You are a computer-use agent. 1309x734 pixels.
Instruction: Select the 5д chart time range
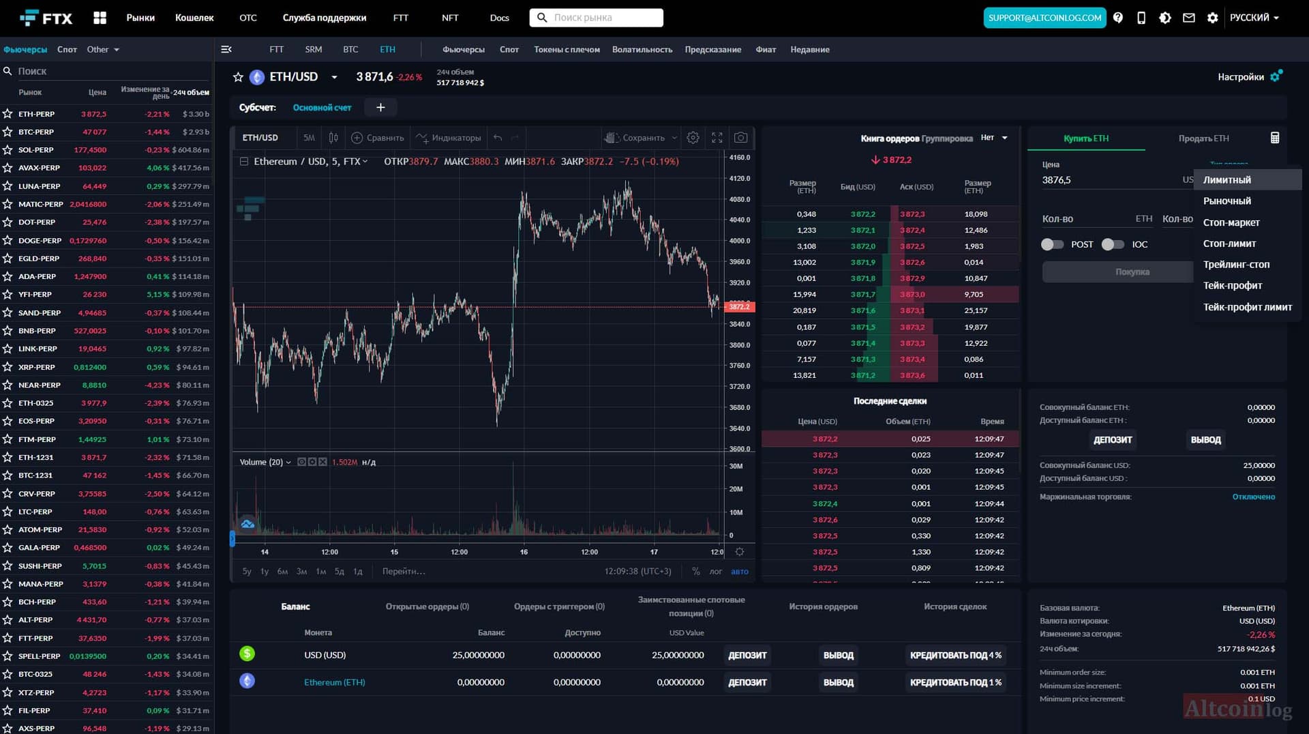point(339,572)
